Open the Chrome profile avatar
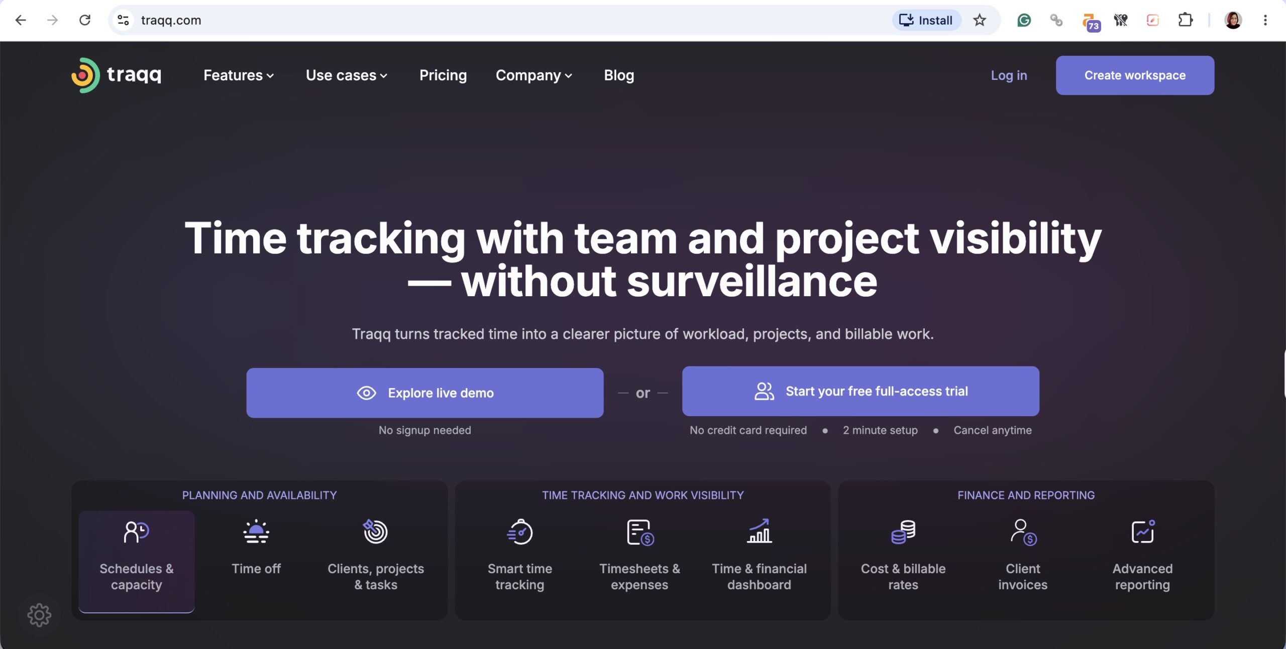The image size is (1286, 649). (1233, 20)
